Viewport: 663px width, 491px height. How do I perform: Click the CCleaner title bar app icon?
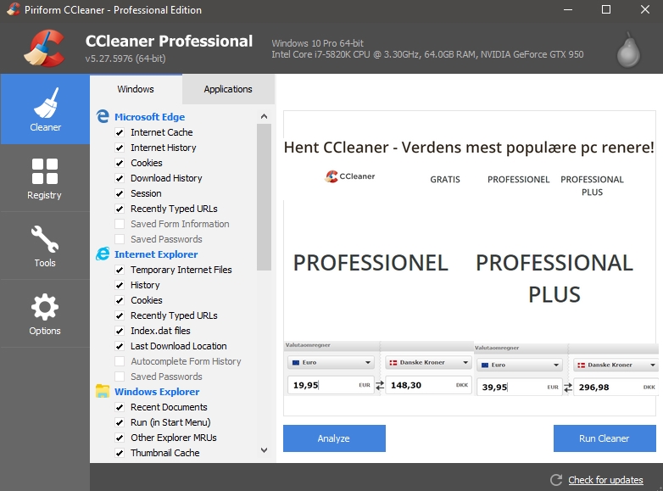click(13, 9)
